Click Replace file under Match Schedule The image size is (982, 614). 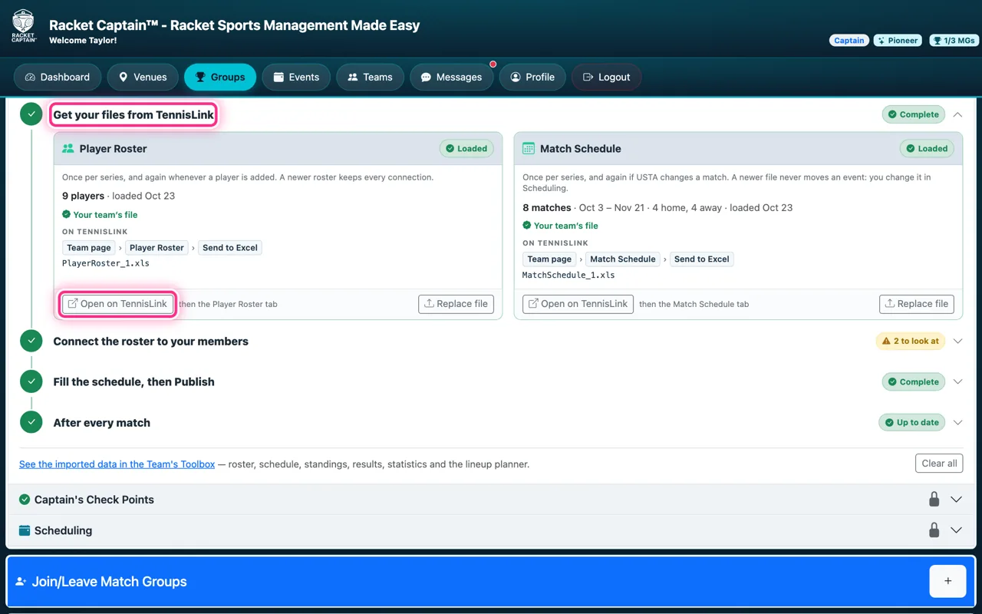click(916, 304)
